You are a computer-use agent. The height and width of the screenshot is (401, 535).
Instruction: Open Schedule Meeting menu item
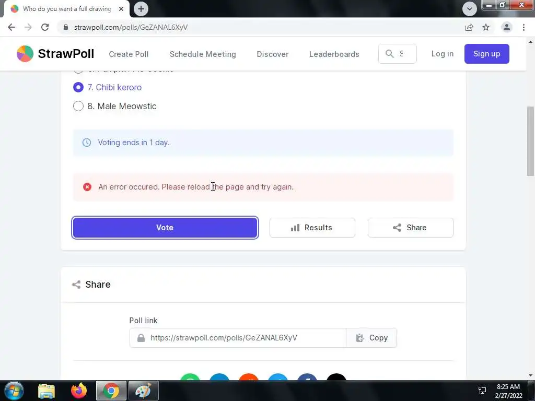[203, 54]
